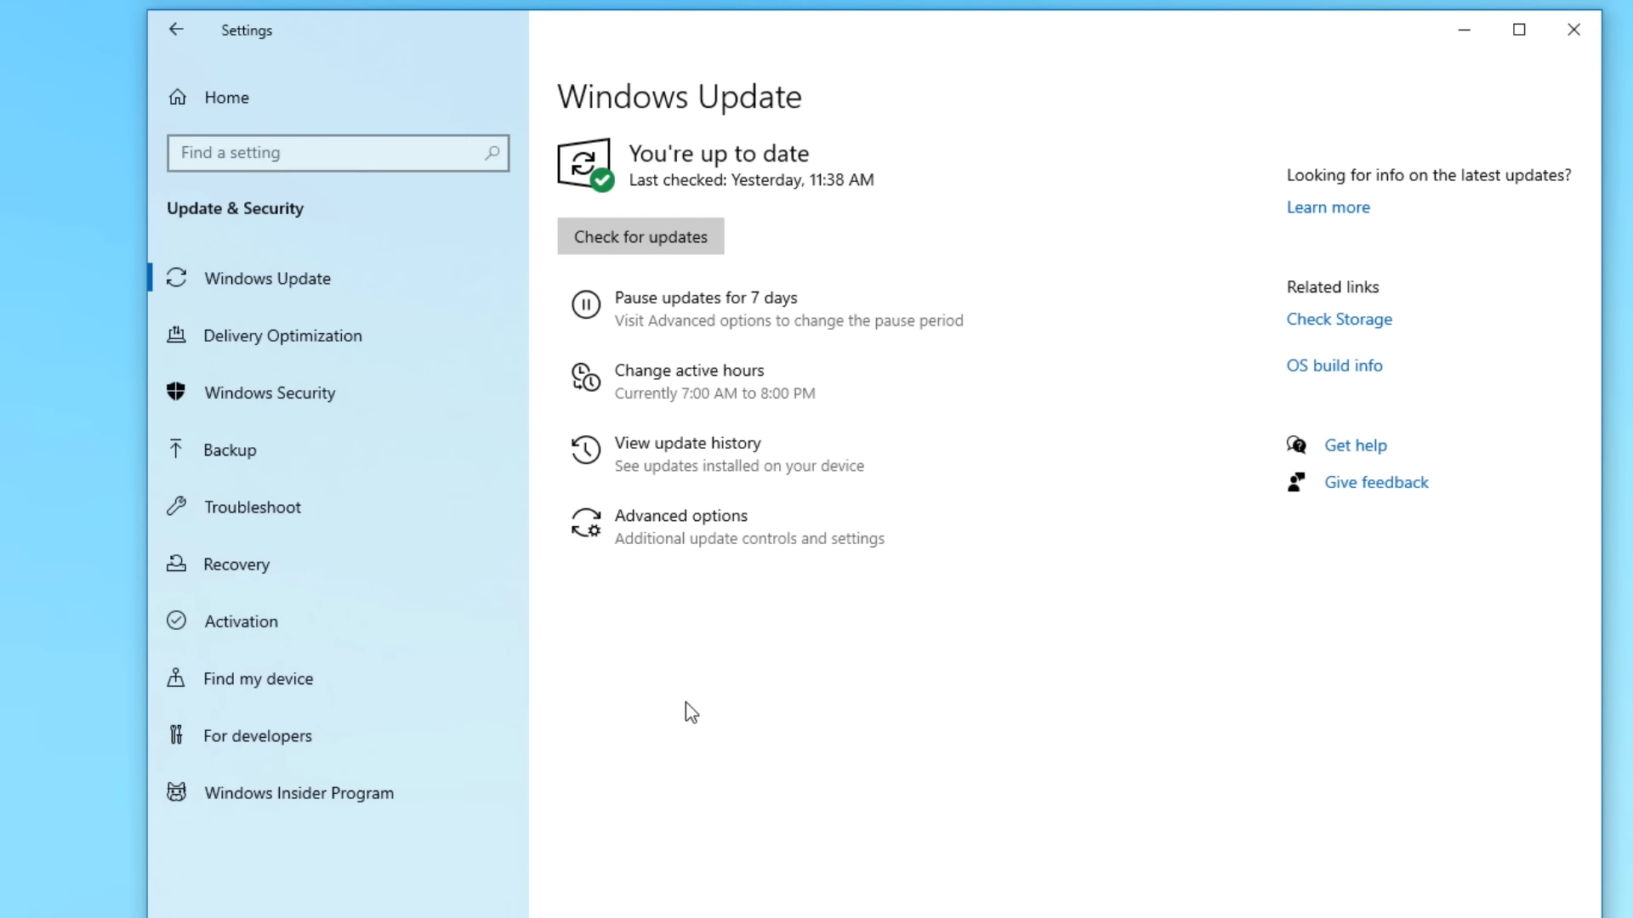
Task: Click the Check Storage link
Action: click(1339, 320)
